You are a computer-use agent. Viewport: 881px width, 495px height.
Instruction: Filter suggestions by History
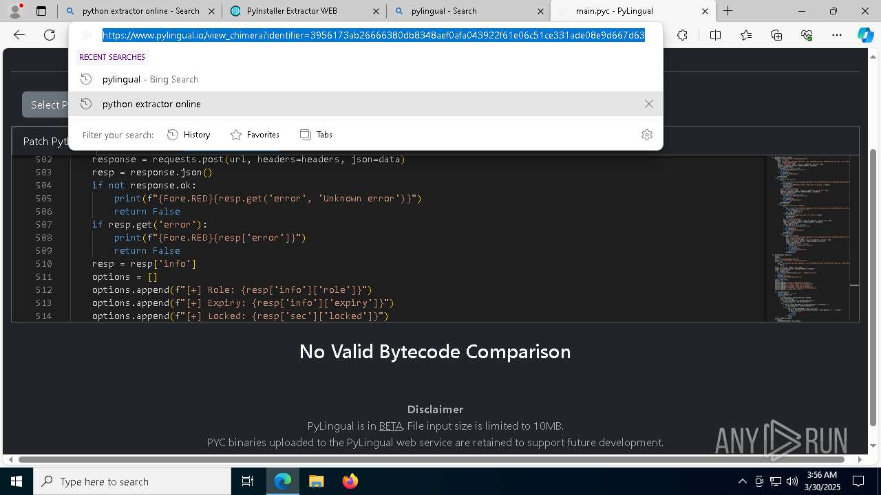pos(189,135)
